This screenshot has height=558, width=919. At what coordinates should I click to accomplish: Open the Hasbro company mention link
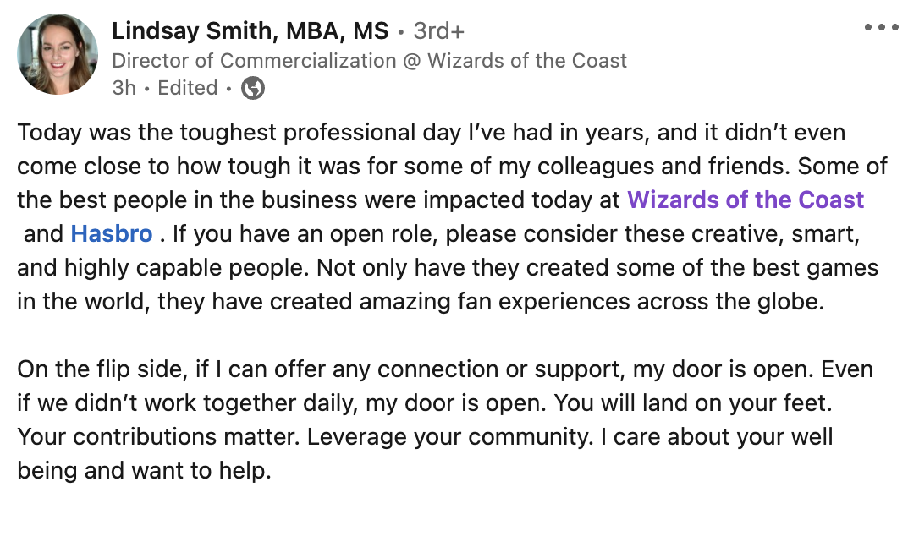(112, 233)
